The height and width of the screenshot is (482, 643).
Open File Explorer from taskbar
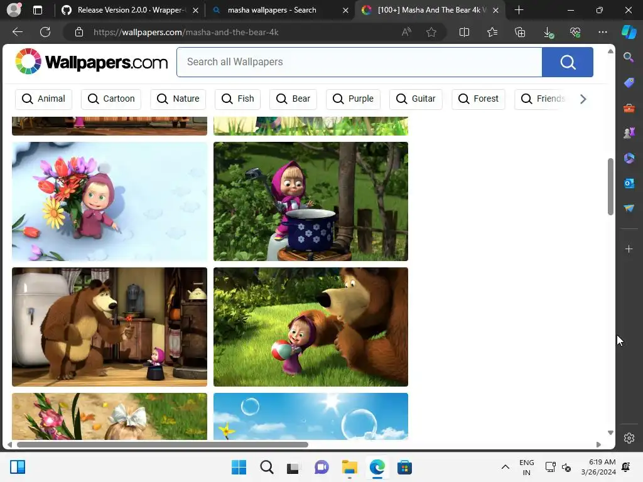[349, 467]
